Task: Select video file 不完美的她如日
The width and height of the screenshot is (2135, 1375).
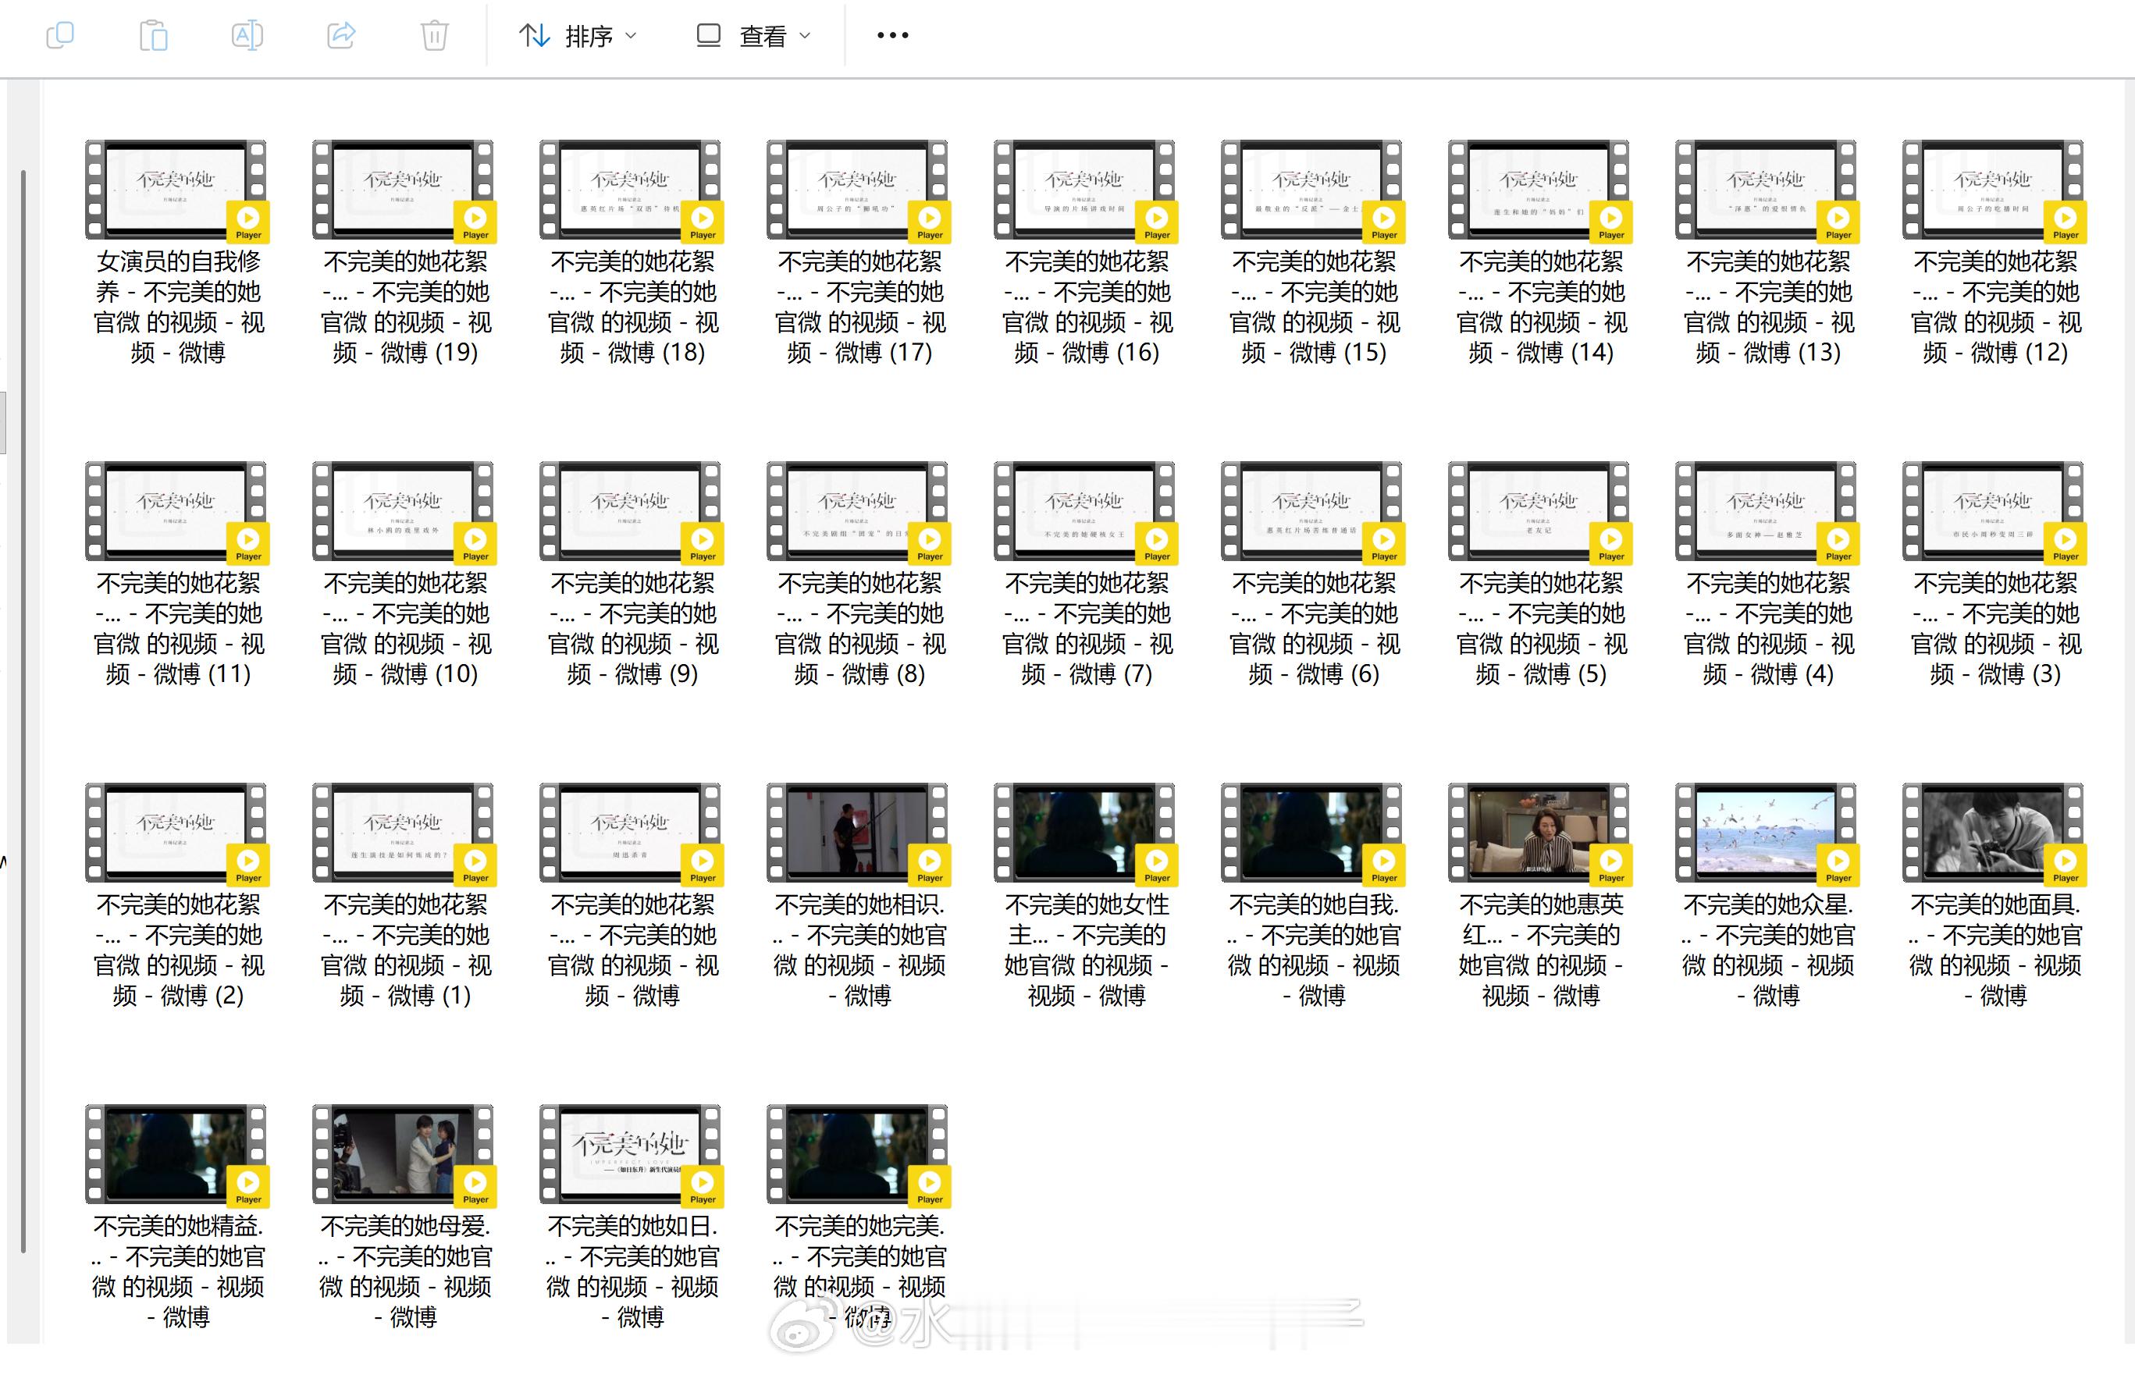Action: [631, 1218]
